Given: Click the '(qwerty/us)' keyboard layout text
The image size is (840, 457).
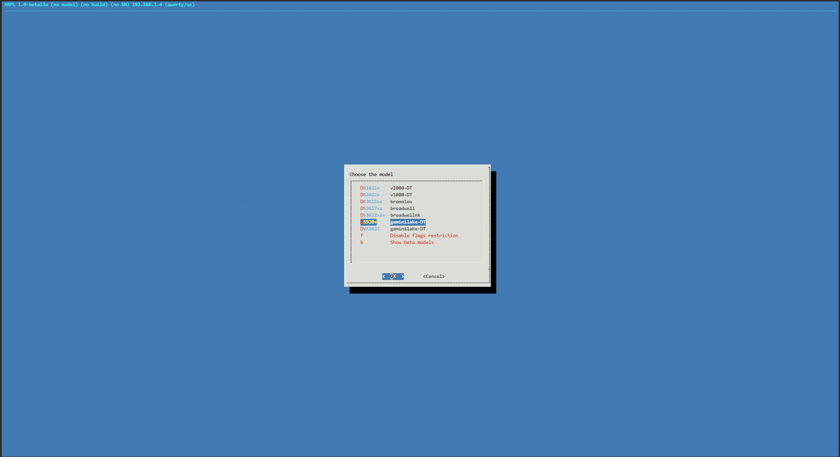Looking at the screenshot, I should click(x=180, y=4).
